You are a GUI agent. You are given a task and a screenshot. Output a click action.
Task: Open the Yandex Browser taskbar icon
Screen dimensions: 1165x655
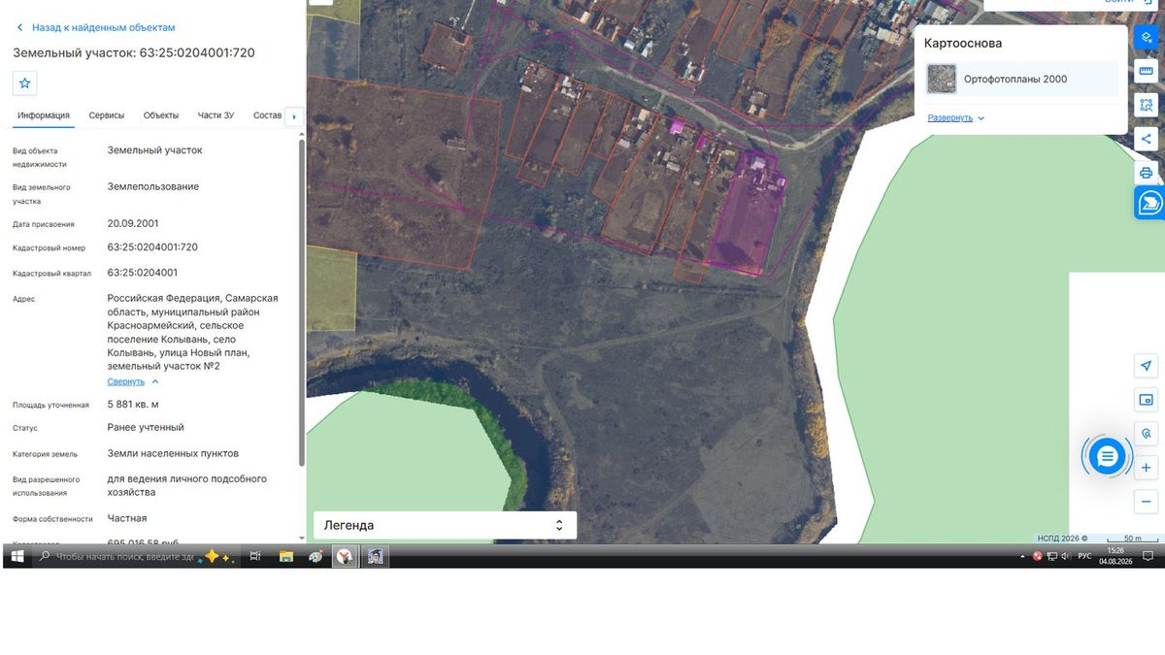point(345,556)
